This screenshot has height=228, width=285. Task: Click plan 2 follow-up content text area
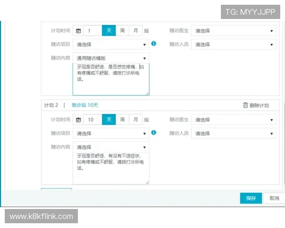tap(111, 168)
